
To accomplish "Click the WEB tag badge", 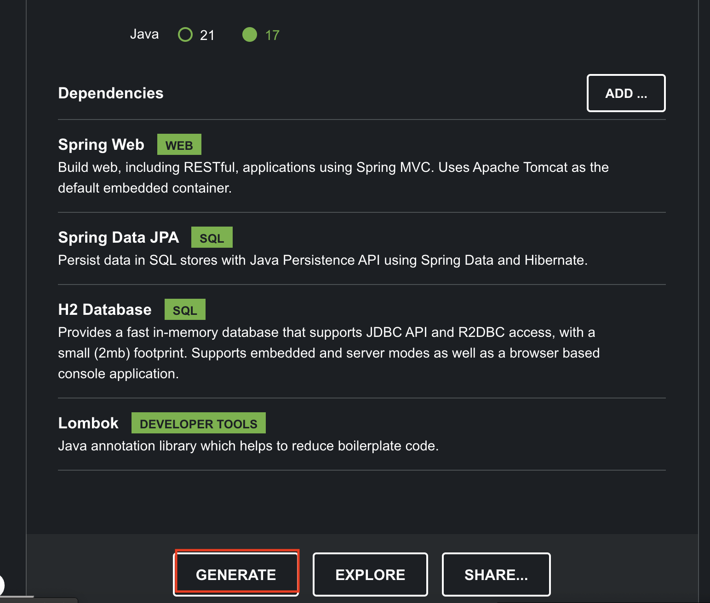I will point(179,145).
